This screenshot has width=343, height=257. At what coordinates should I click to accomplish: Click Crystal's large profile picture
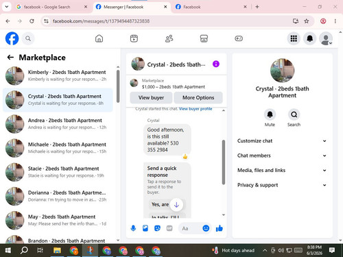point(282,71)
